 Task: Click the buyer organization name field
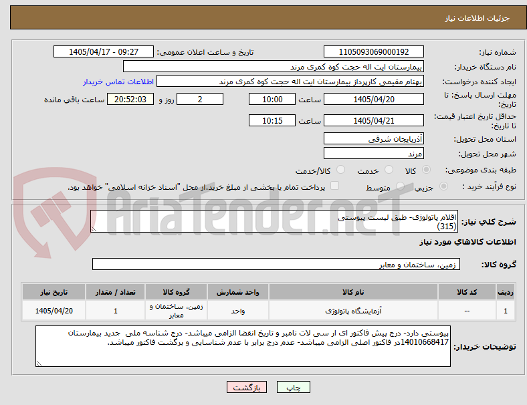coord(274,66)
